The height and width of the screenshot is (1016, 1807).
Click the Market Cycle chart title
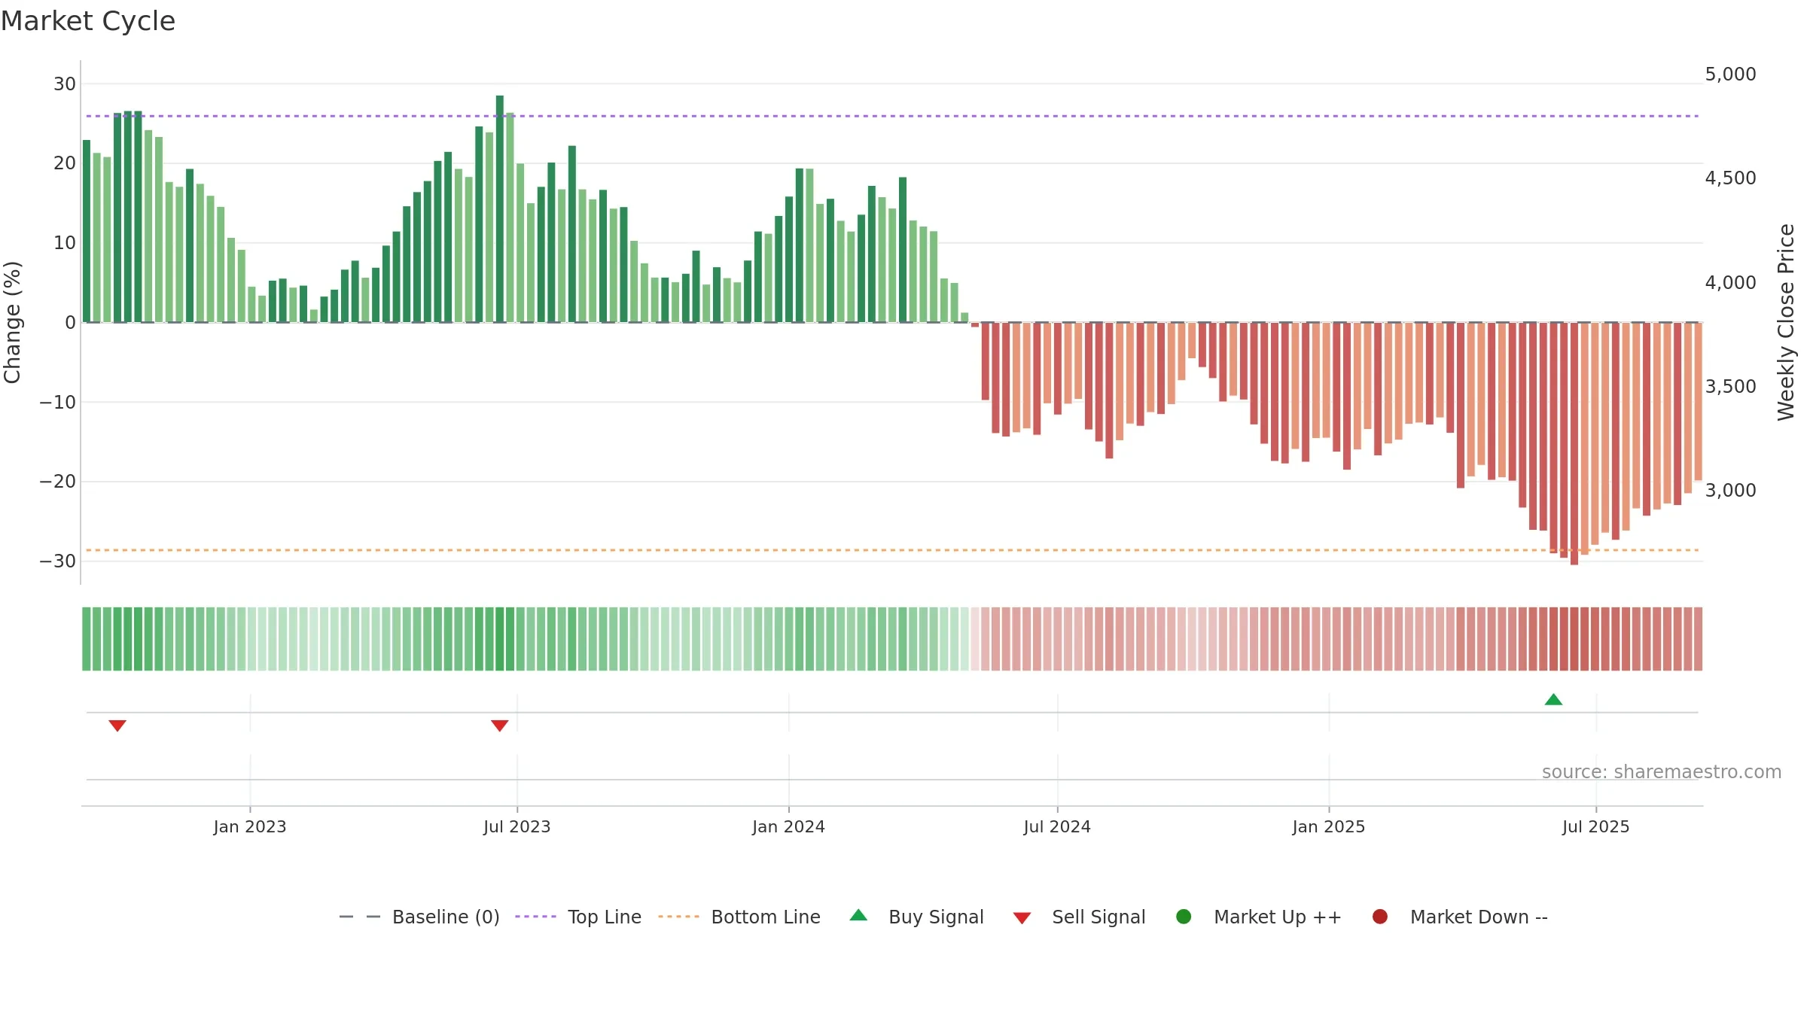tap(88, 21)
